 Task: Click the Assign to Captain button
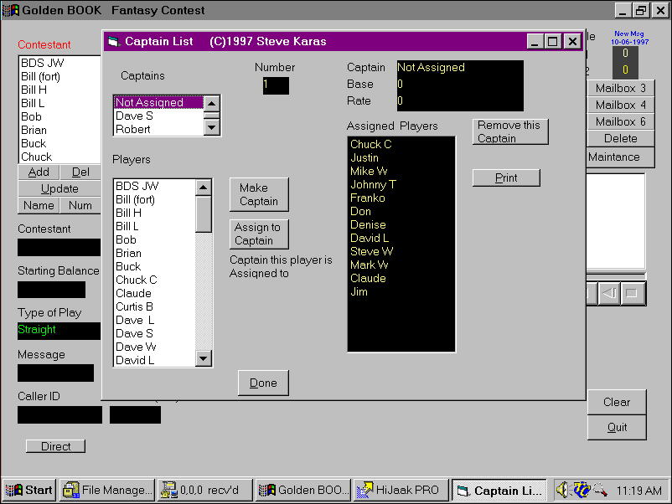pos(259,234)
